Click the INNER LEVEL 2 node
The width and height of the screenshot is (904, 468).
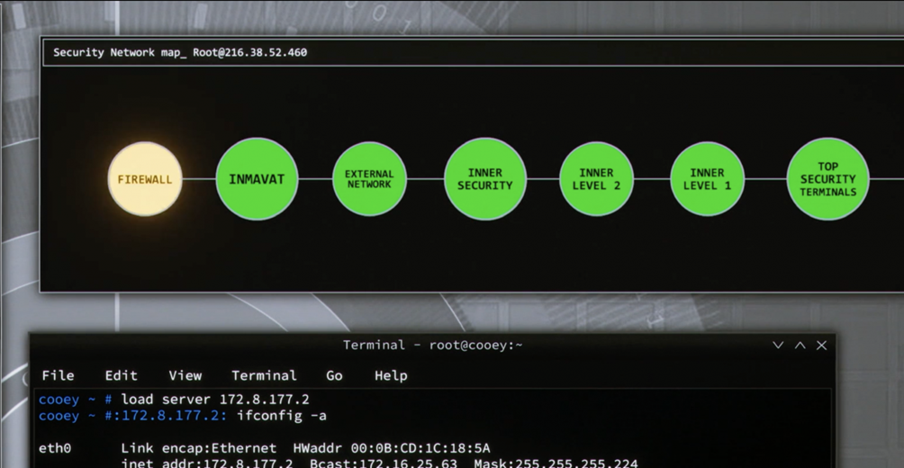596,179
